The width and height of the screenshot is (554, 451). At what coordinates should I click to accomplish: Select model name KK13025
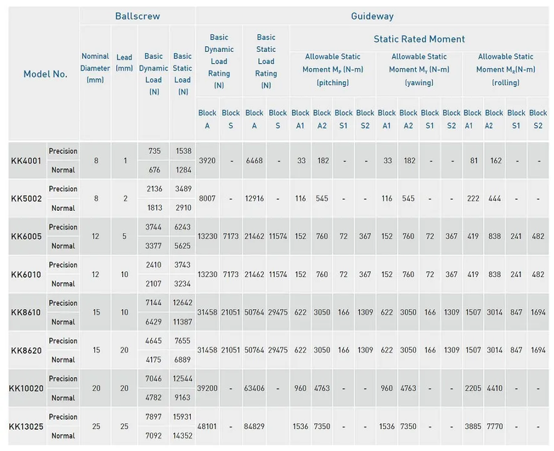point(26,427)
